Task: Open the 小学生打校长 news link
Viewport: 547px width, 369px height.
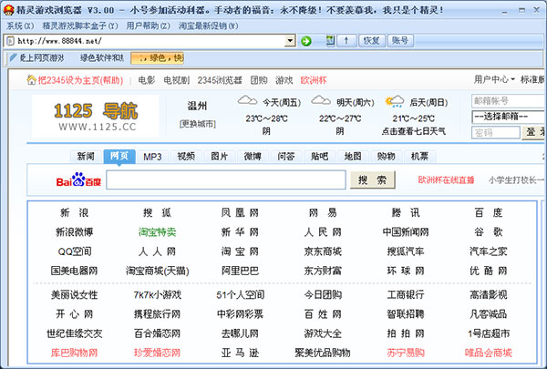Action: (517, 180)
